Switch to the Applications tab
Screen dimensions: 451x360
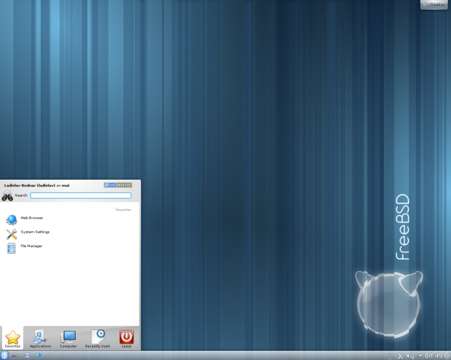(x=40, y=339)
